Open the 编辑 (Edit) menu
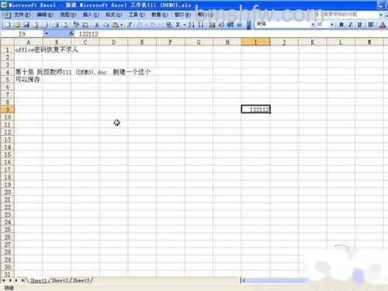This screenshot has width=388, height=291. (45, 15)
